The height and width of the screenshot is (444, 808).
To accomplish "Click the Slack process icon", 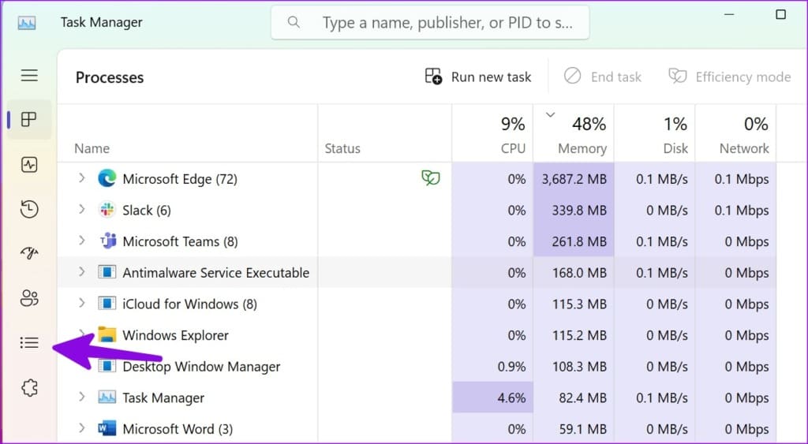I will (x=107, y=210).
